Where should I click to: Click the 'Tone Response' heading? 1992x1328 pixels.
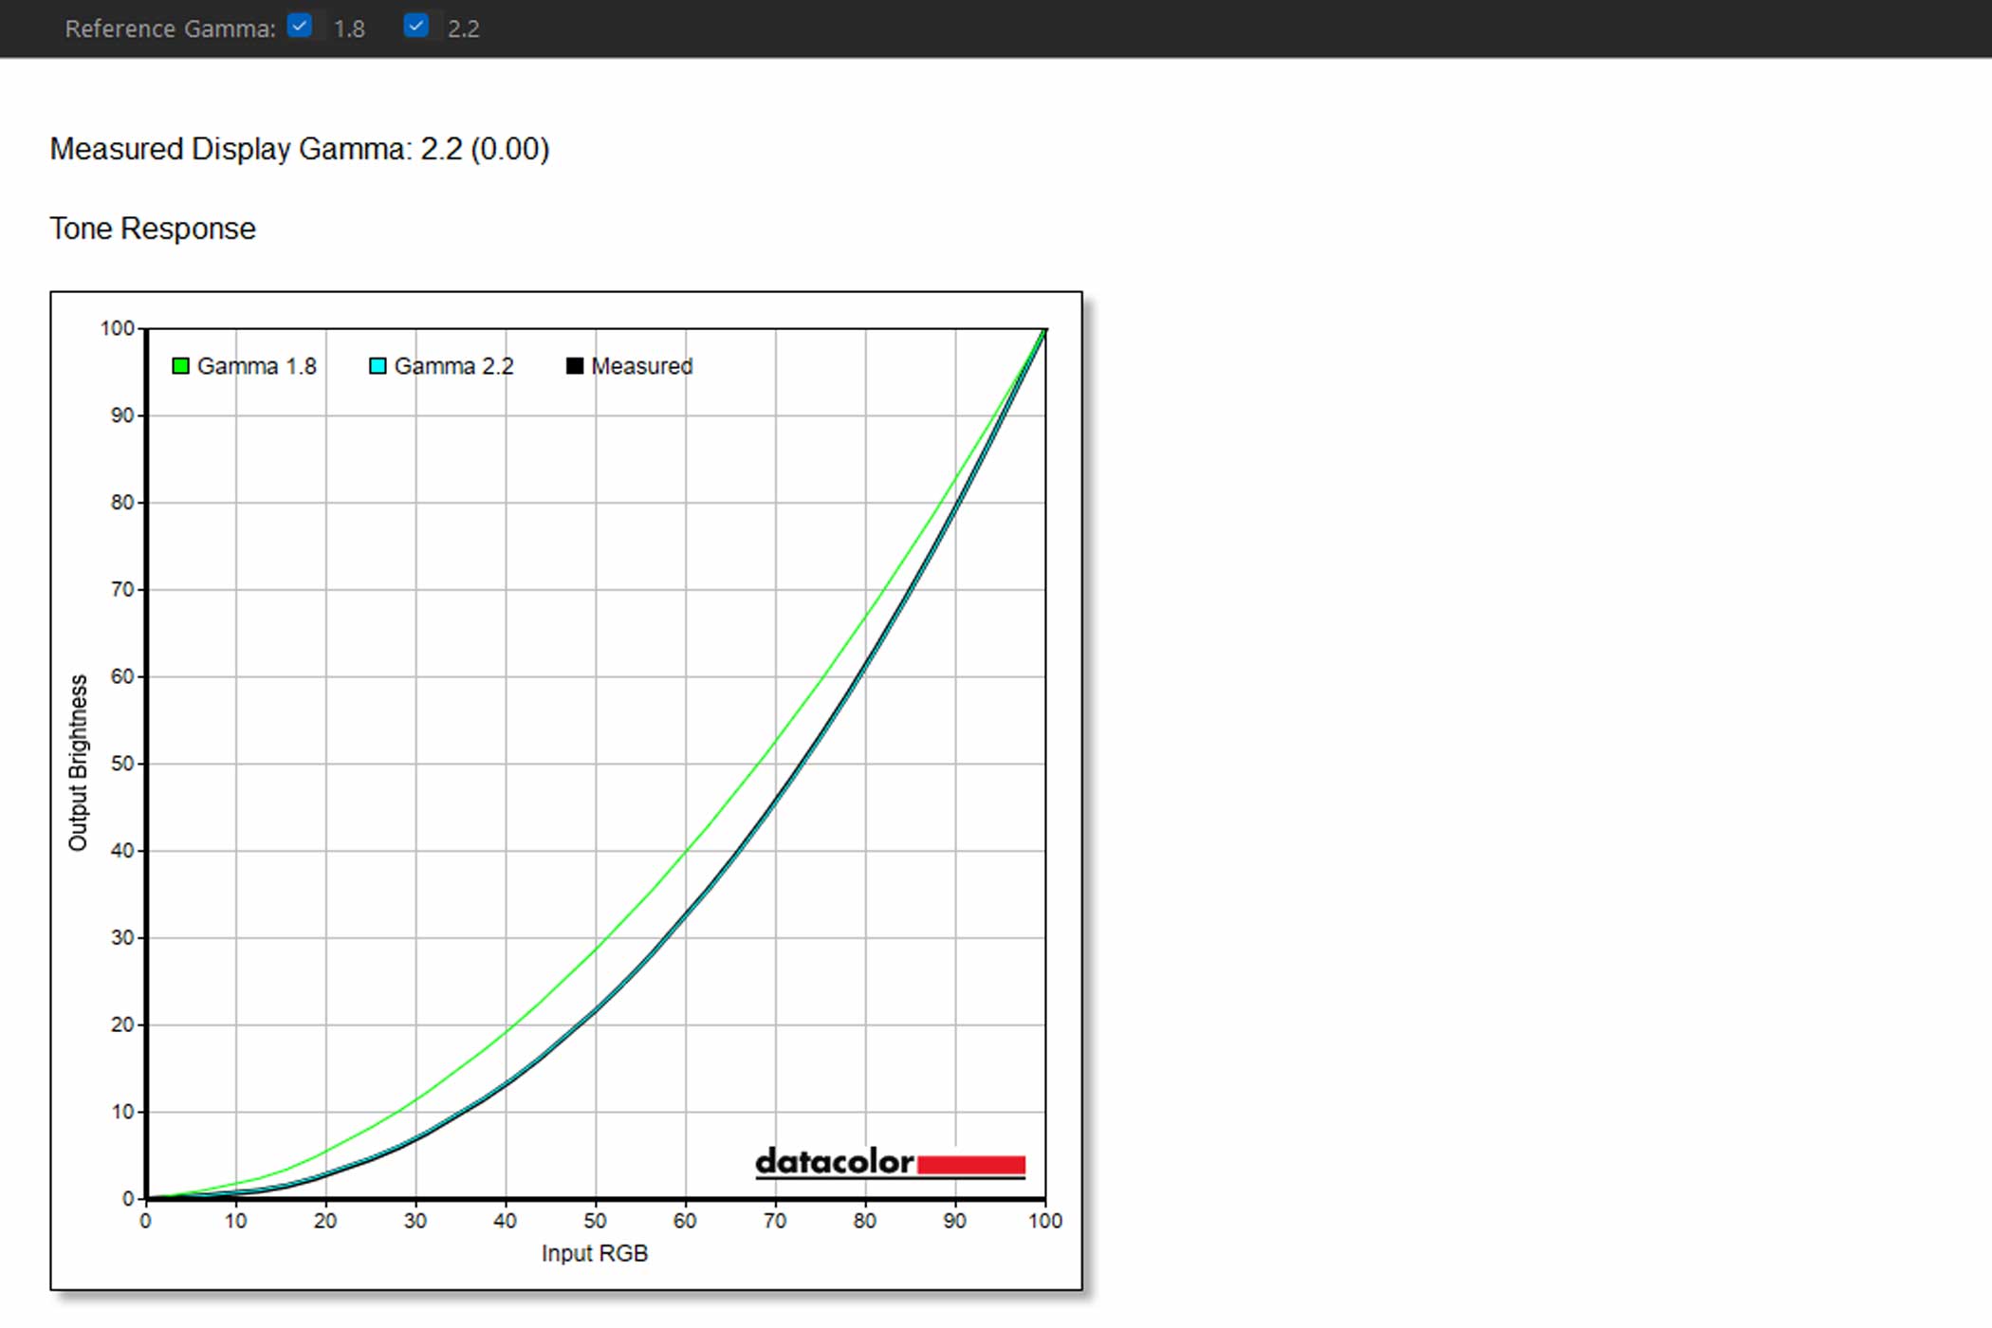(153, 229)
